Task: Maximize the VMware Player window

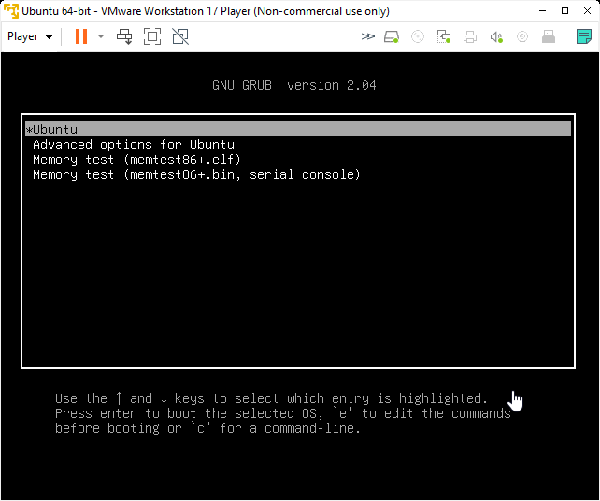Action: coord(564,10)
